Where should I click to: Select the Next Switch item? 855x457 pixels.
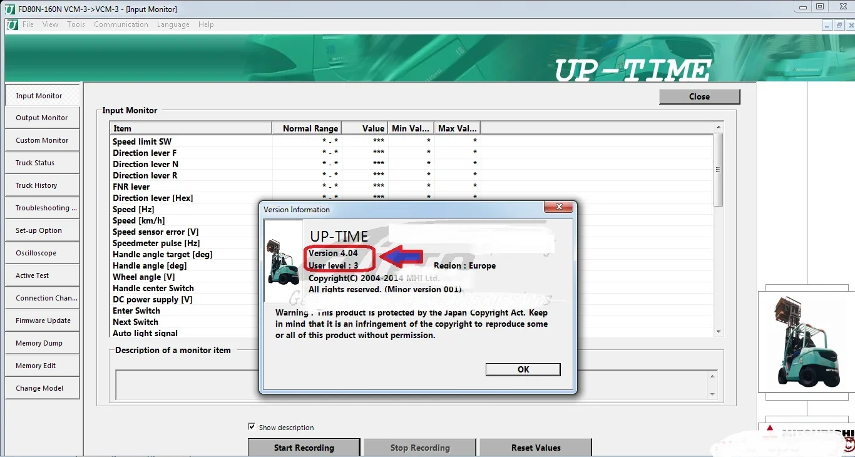coord(135,322)
